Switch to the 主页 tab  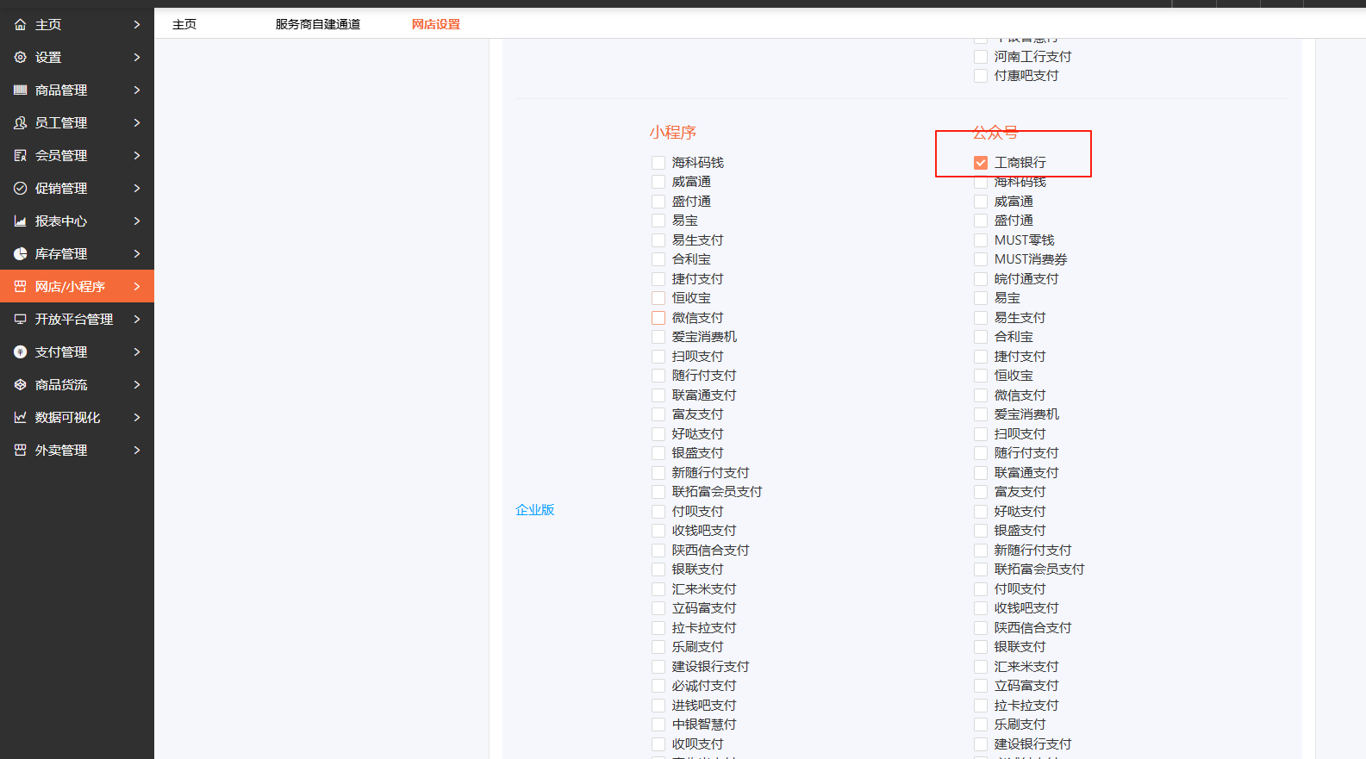pyautogui.click(x=184, y=24)
